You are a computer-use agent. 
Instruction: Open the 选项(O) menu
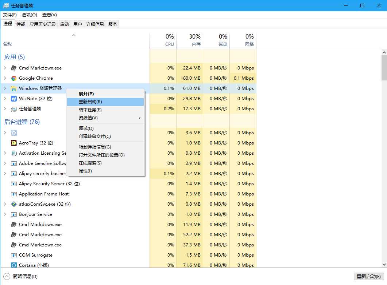[x=29, y=15]
